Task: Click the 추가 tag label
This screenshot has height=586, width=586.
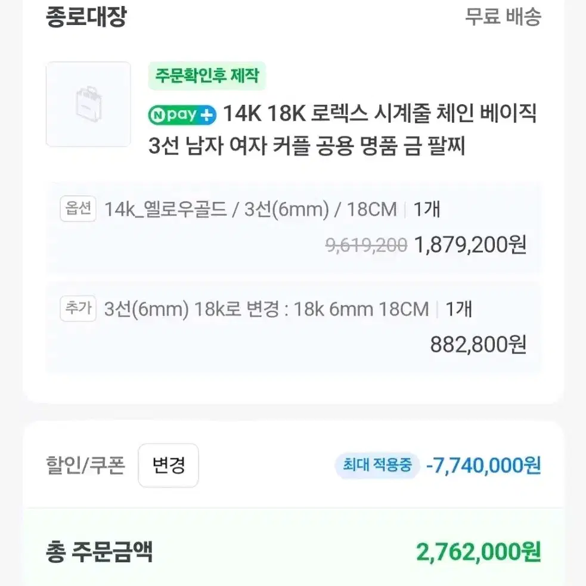Action: (x=78, y=308)
